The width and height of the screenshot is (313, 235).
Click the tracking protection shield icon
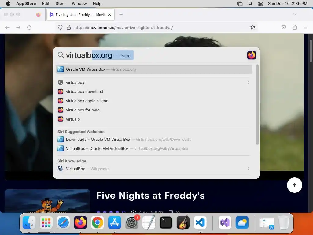(x=60, y=27)
